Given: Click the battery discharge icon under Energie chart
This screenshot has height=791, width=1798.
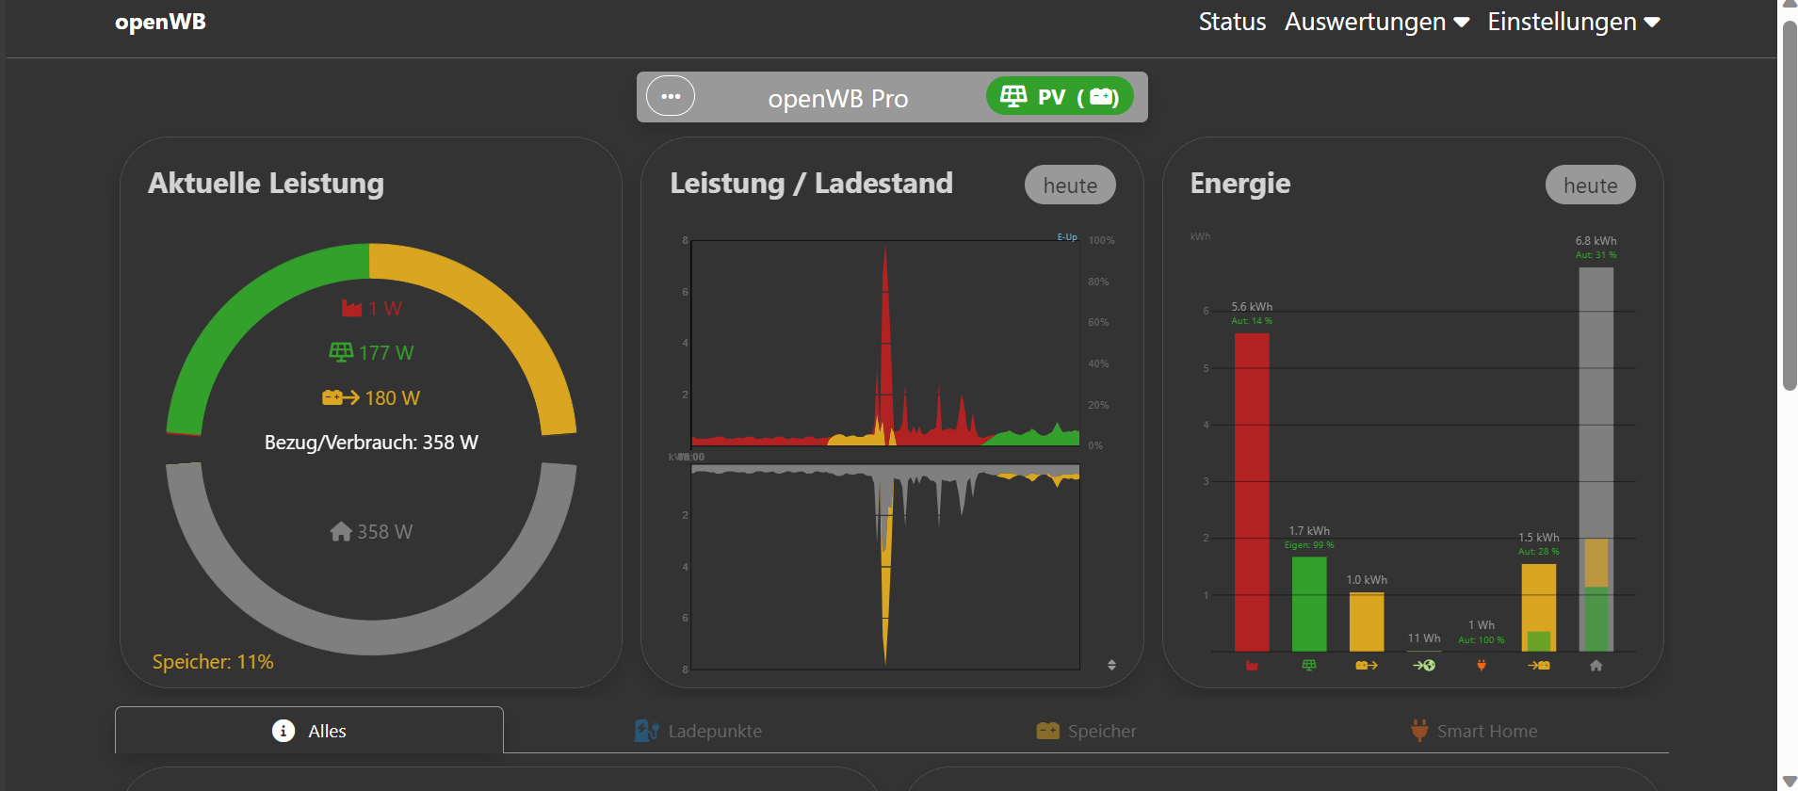Looking at the screenshot, I should 1367,666.
